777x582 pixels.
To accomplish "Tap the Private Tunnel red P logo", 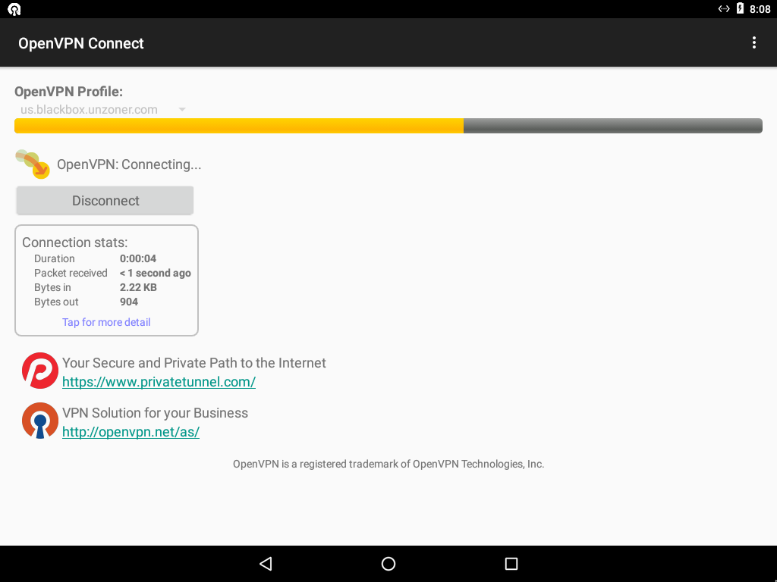I will (40, 371).
